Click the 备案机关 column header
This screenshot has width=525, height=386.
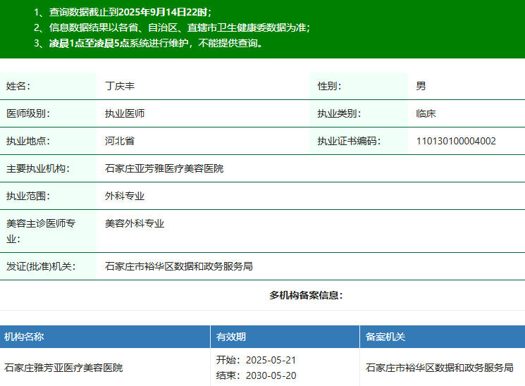coord(385,337)
